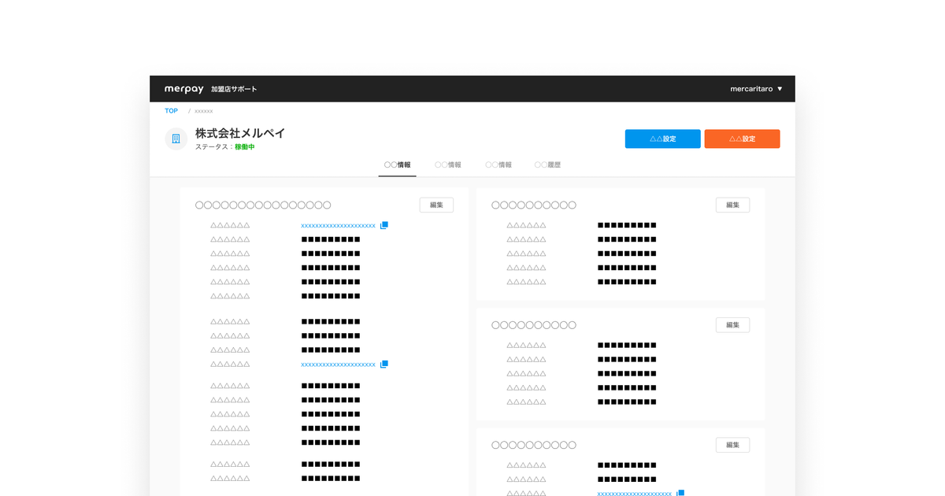Select the first 〇〇情報 tab

(397, 165)
